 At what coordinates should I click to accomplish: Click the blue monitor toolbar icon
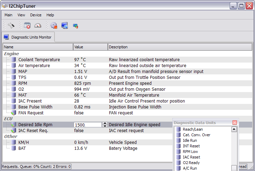(x=65, y=25)
